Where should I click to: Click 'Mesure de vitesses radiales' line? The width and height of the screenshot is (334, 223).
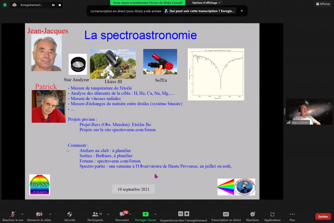pos(94,99)
